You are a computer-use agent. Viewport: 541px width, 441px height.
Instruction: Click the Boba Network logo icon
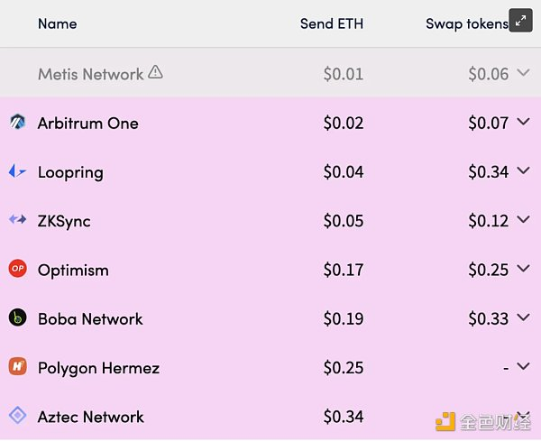(x=17, y=317)
